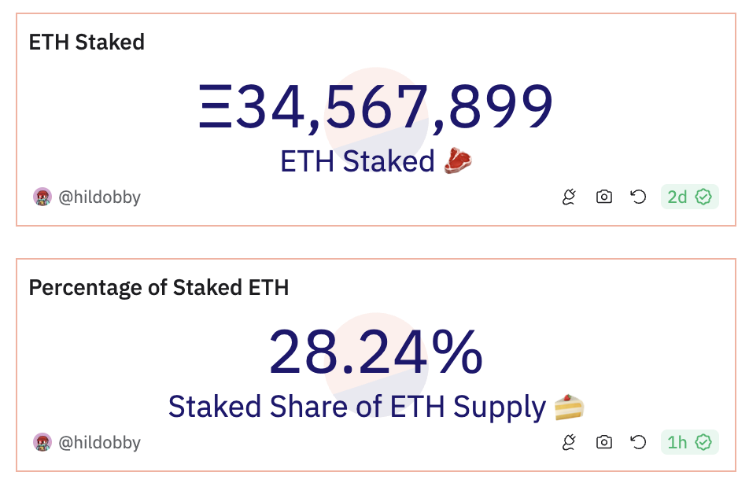This screenshot has height=483, width=749.
Task: Click the ETH Staked widget title
Action: pyautogui.click(x=86, y=42)
